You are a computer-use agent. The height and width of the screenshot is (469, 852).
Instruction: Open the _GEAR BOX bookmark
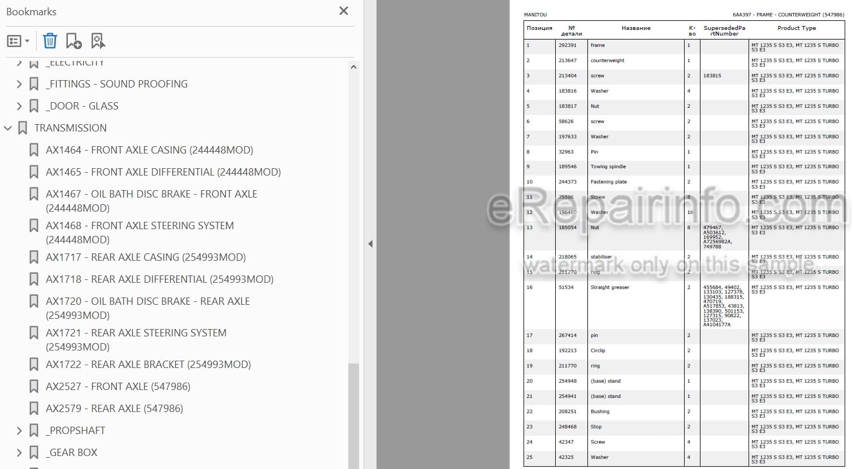tap(72, 453)
